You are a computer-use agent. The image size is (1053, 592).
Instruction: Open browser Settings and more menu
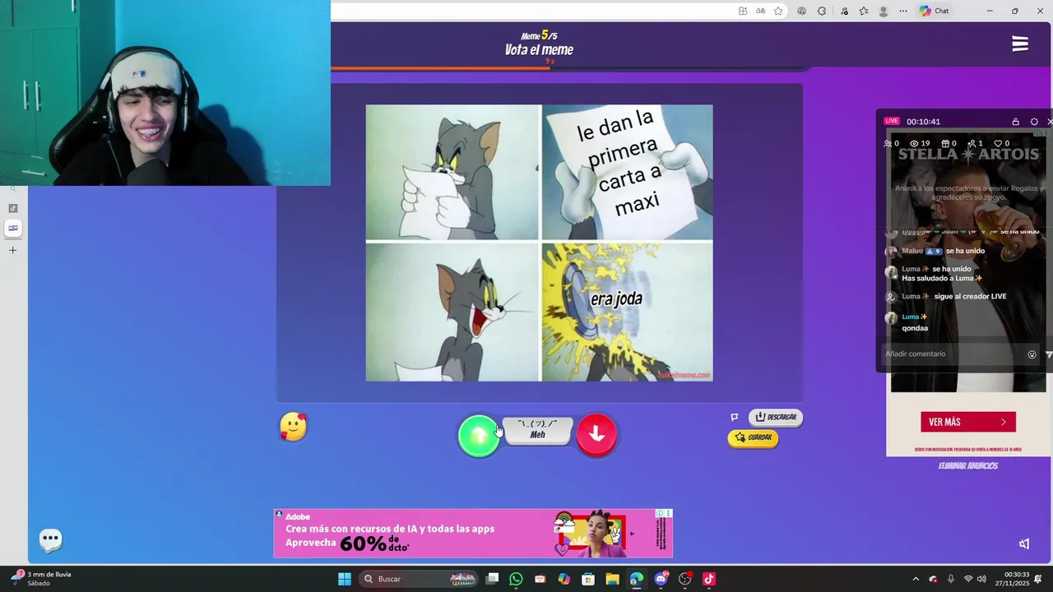(904, 11)
